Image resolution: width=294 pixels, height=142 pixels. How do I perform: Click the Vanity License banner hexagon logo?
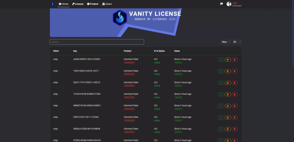click(x=120, y=18)
